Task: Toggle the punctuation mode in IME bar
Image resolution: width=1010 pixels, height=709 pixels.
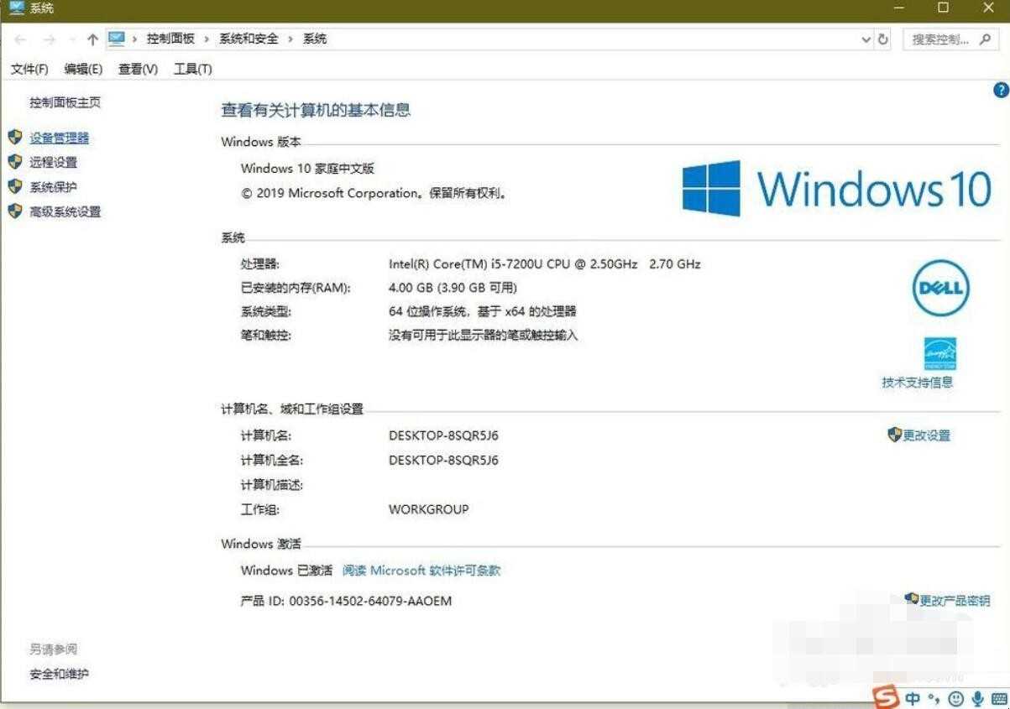Action: click(x=934, y=698)
